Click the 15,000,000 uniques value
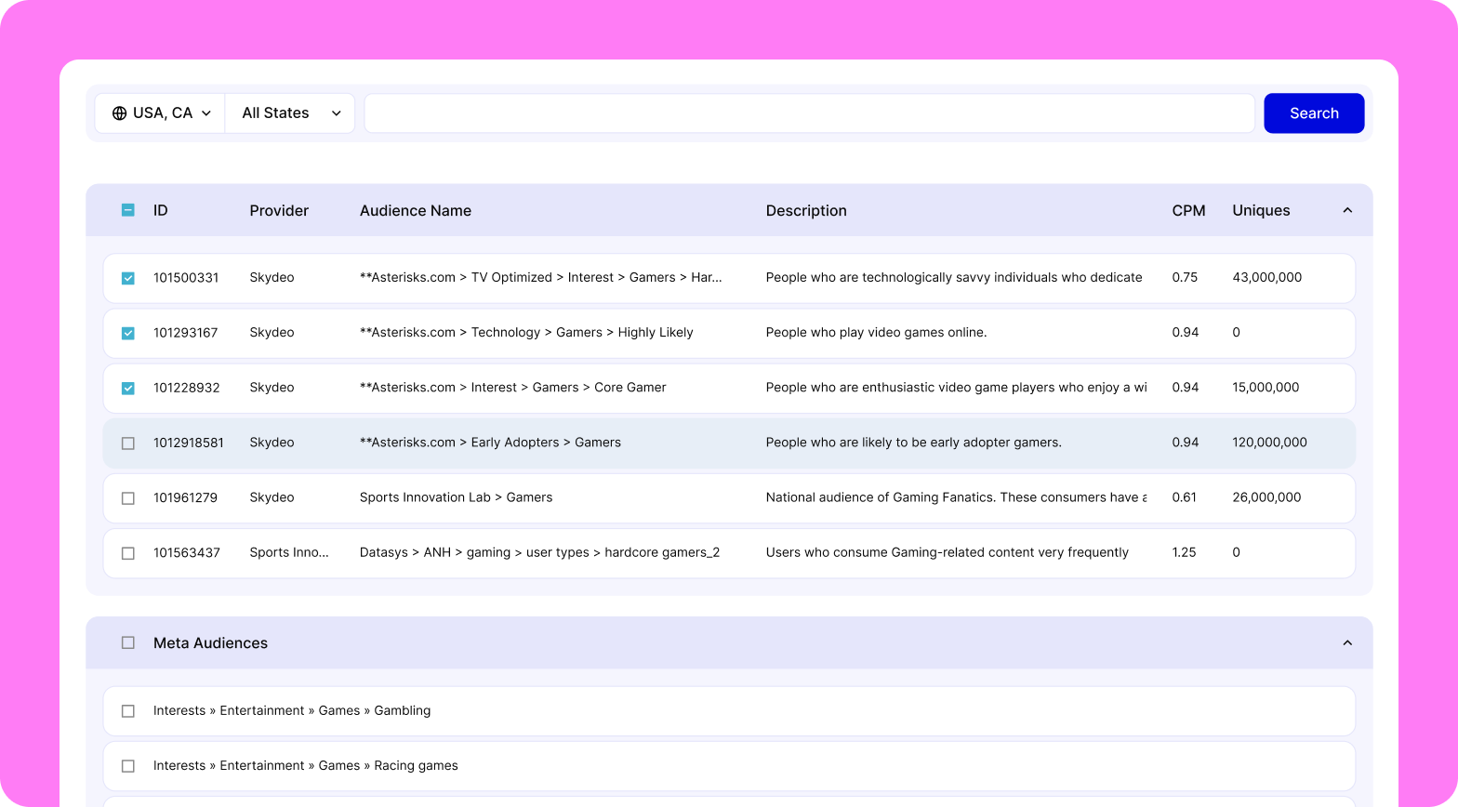 point(1266,387)
